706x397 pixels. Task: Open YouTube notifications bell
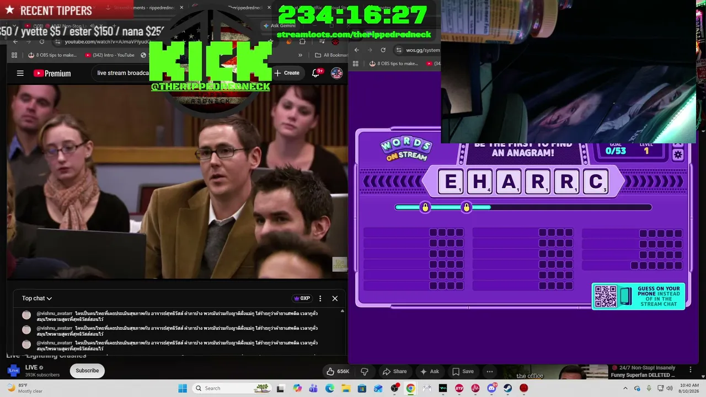316,73
